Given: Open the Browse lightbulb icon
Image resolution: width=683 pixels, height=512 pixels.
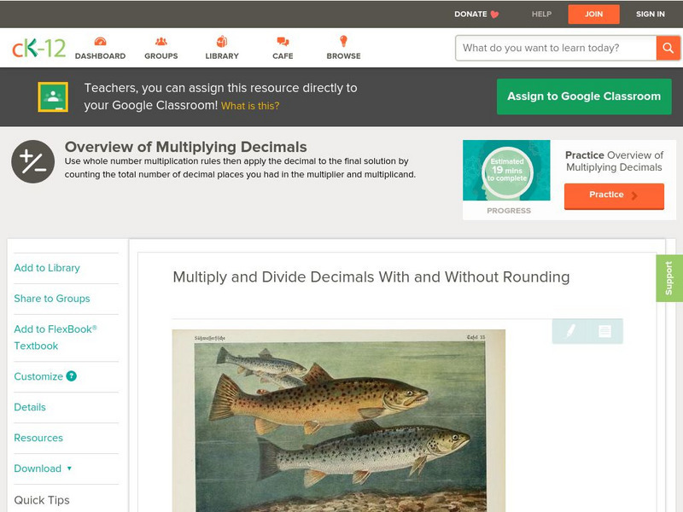Looking at the screenshot, I should [344, 41].
